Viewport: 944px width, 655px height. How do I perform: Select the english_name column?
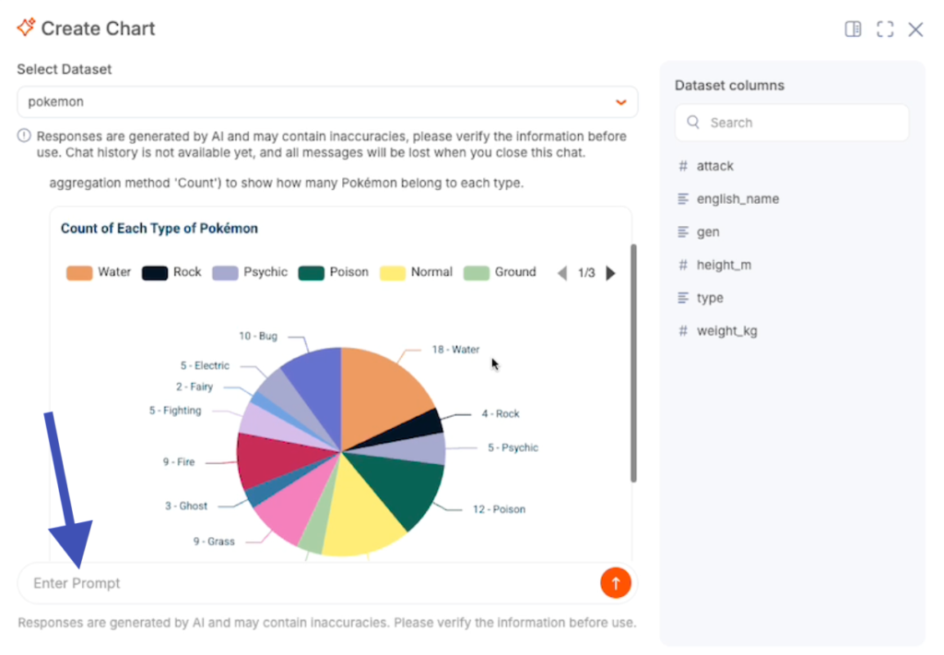tap(737, 199)
